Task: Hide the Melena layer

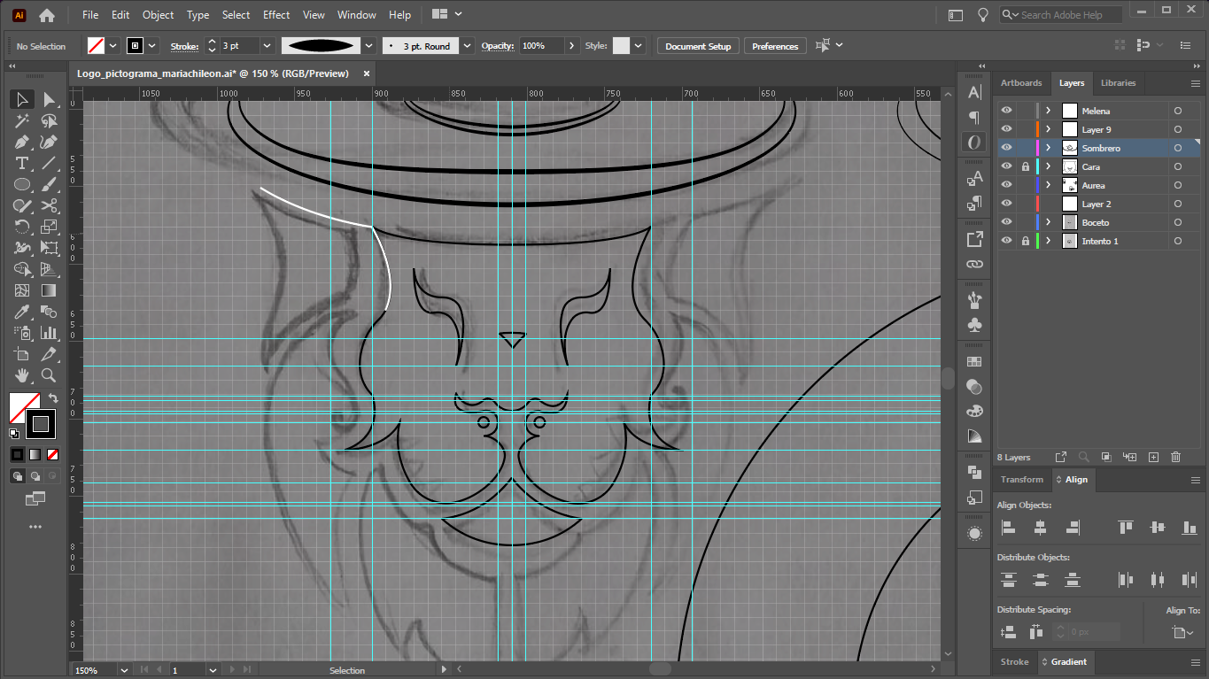Action: click(1006, 111)
